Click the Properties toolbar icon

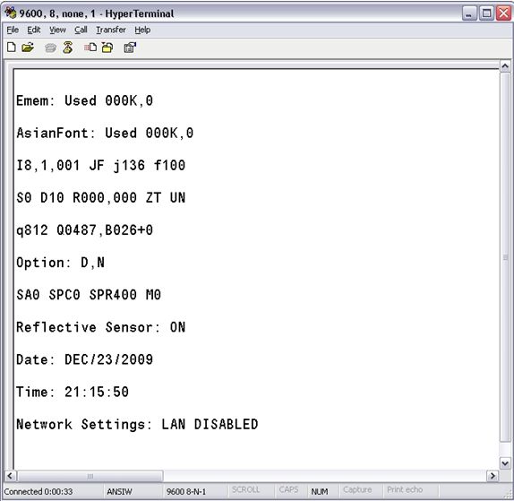click(130, 48)
